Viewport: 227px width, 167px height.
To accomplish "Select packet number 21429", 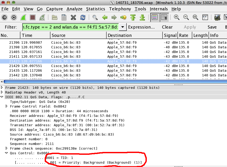I will (113, 66).
